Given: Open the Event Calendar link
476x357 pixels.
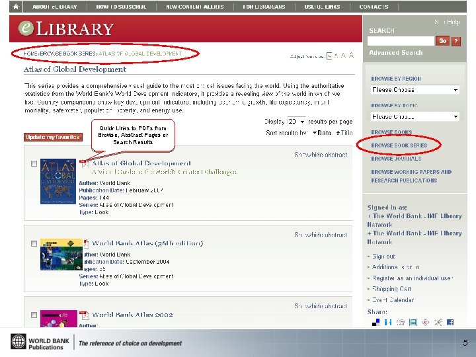Looking at the screenshot, I should [393, 300].
